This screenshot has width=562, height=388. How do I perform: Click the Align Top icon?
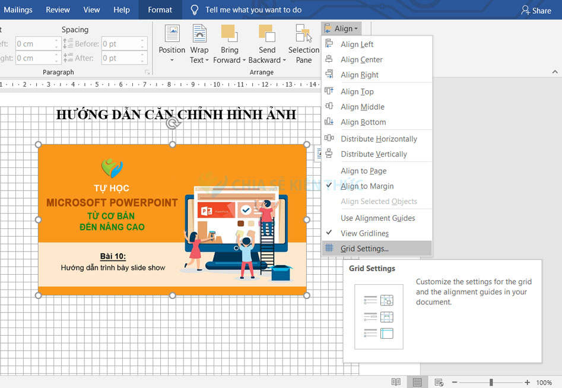coord(329,91)
